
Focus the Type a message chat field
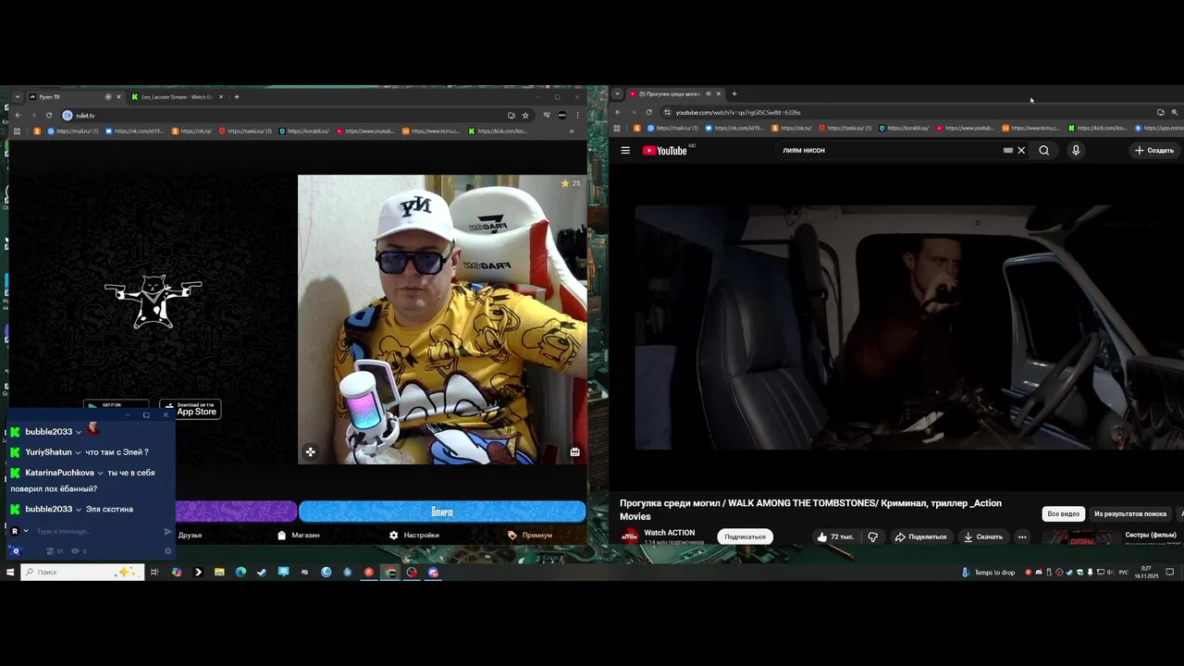pos(97,531)
